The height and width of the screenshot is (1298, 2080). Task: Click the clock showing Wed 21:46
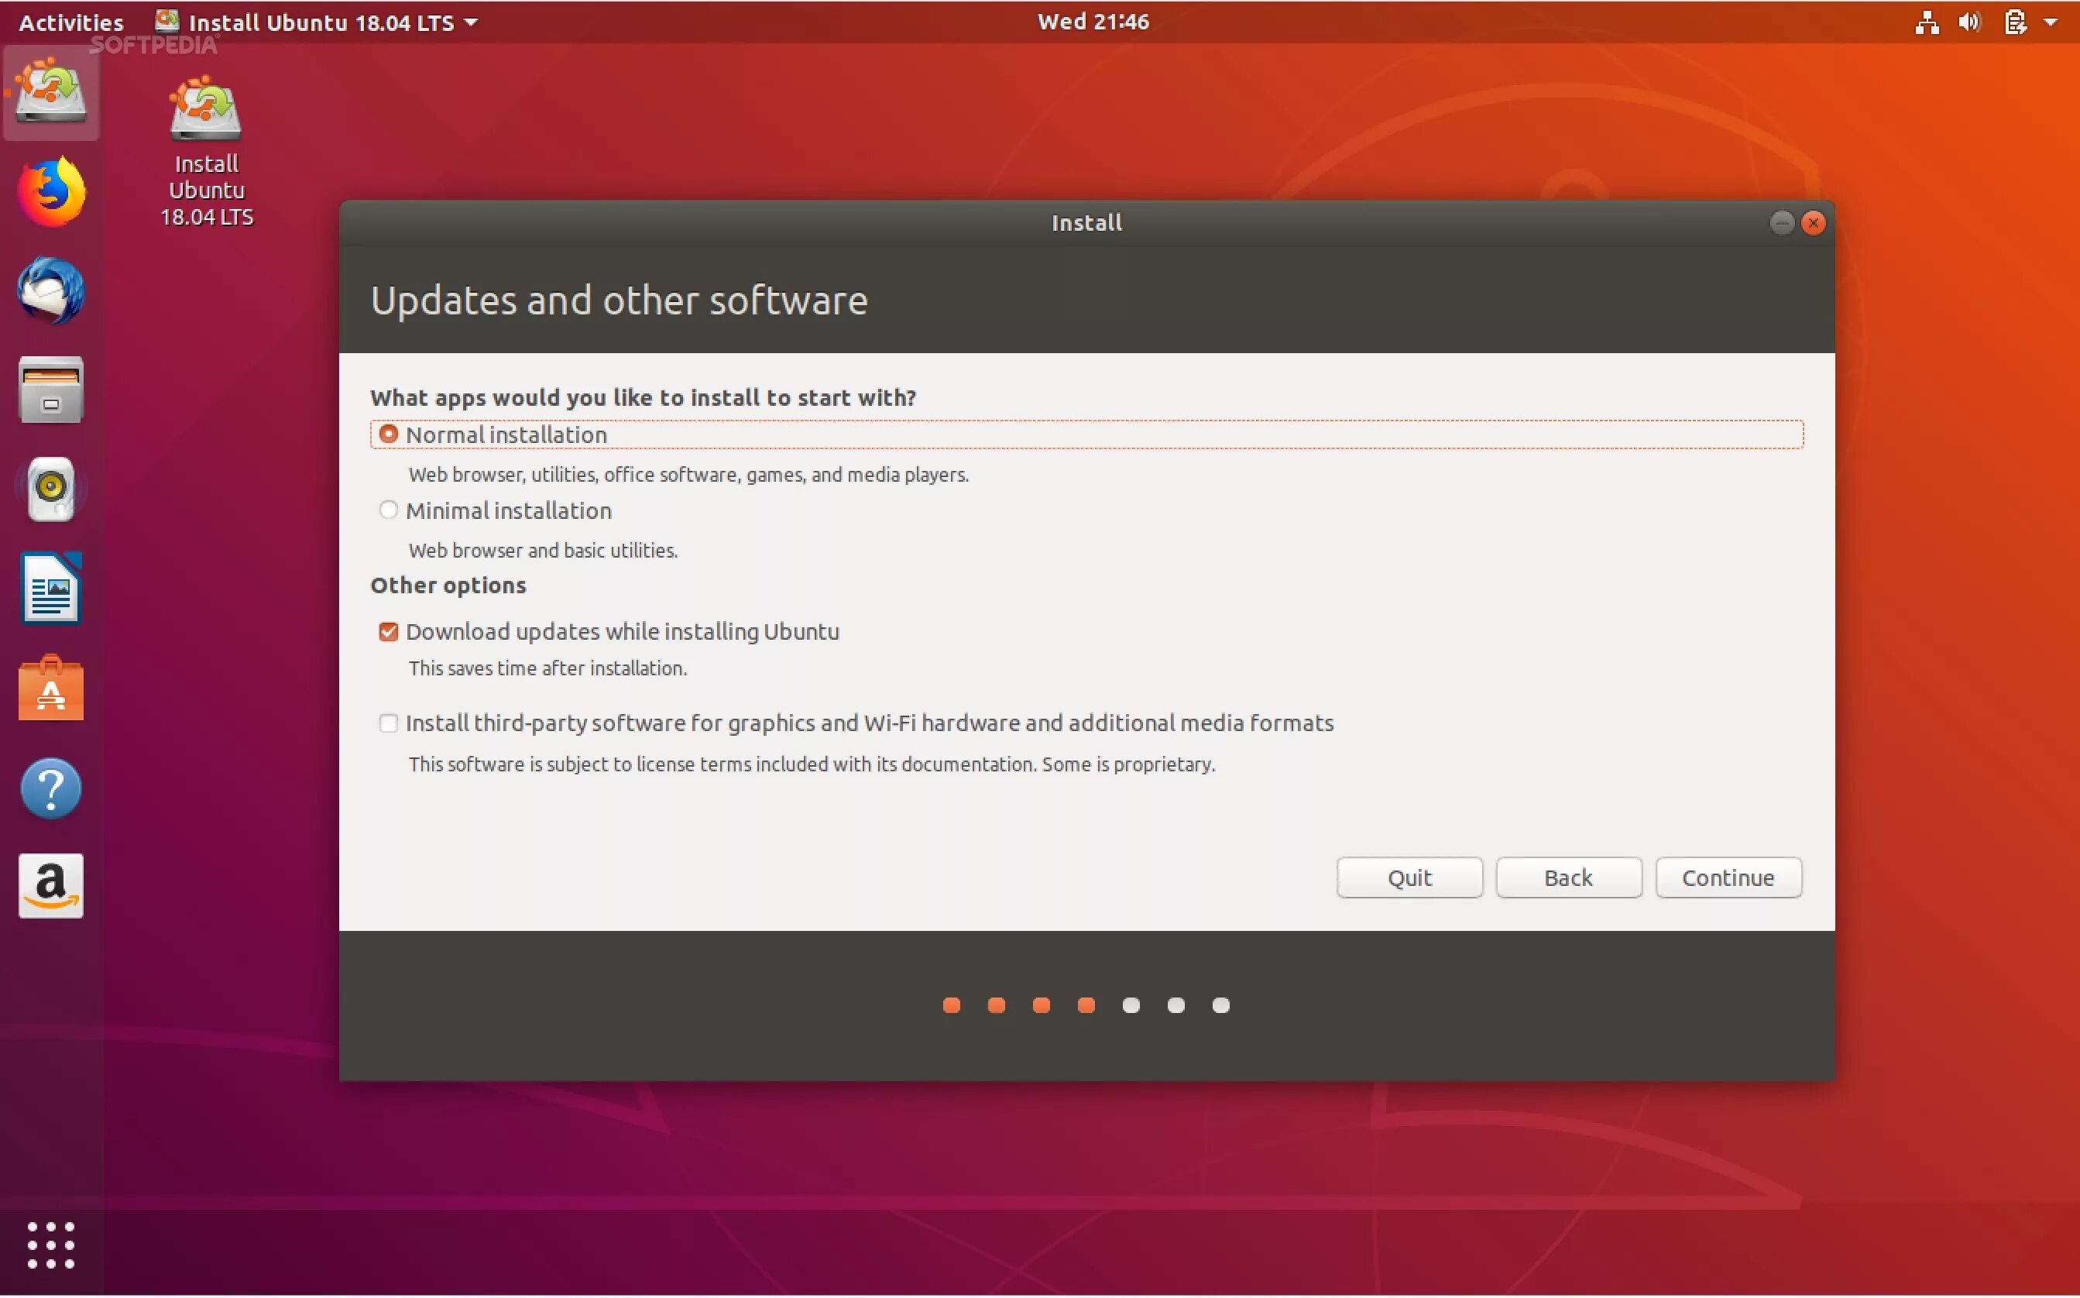pyautogui.click(x=1092, y=22)
